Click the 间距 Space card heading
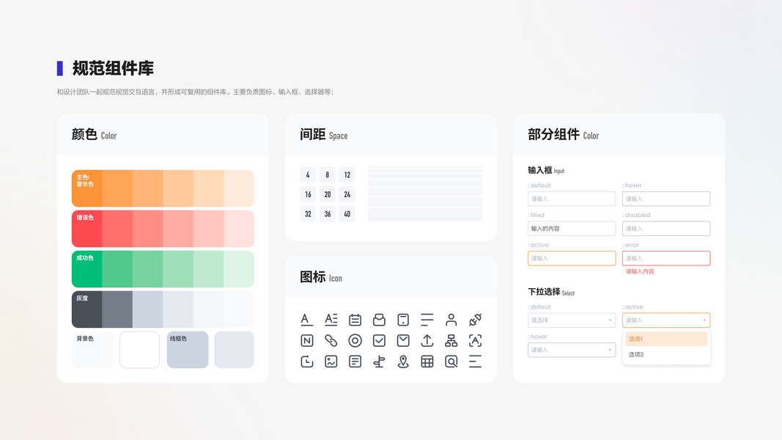This screenshot has height=440, width=782. [x=324, y=135]
